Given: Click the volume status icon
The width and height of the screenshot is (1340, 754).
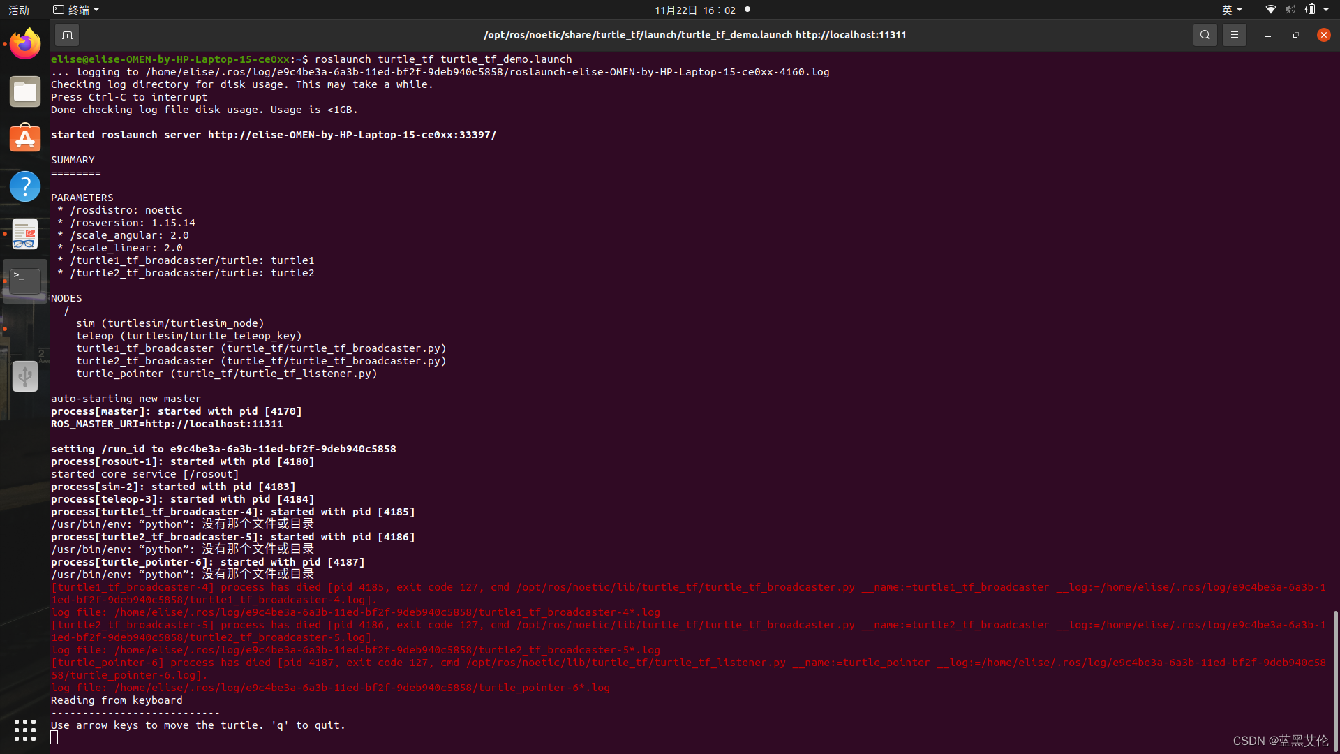Looking at the screenshot, I should pos(1290,10).
